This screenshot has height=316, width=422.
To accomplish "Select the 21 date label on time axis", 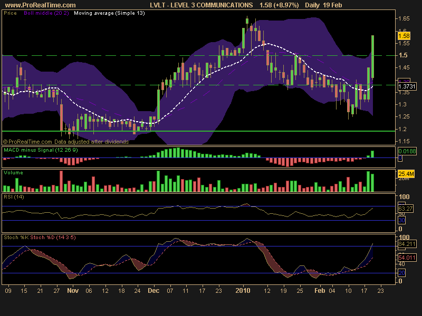I will (40, 291).
